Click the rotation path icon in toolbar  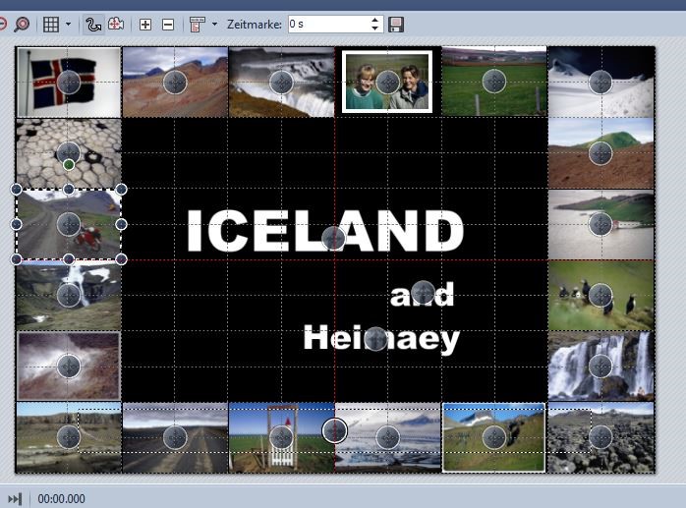tap(116, 24)
